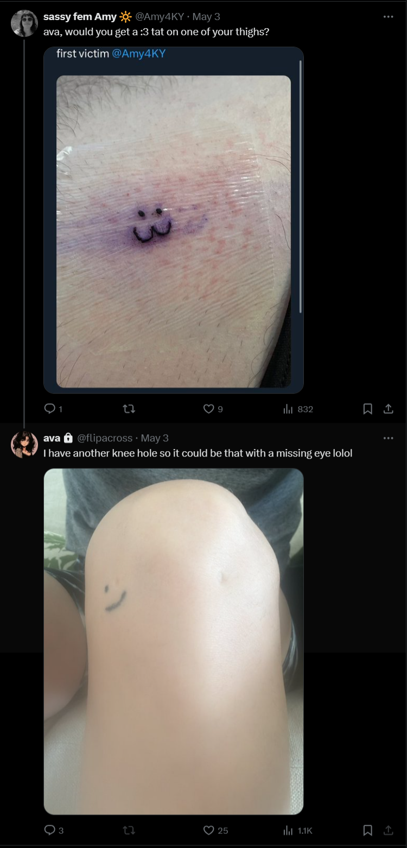Click the @Amy4KY mention in the quoted image
Image resolution: width=407 pixels, height=848 pixels.
coord(138,53)
